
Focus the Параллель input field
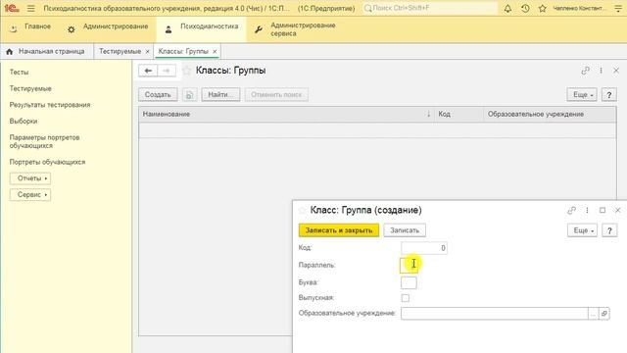pos(409,266)
